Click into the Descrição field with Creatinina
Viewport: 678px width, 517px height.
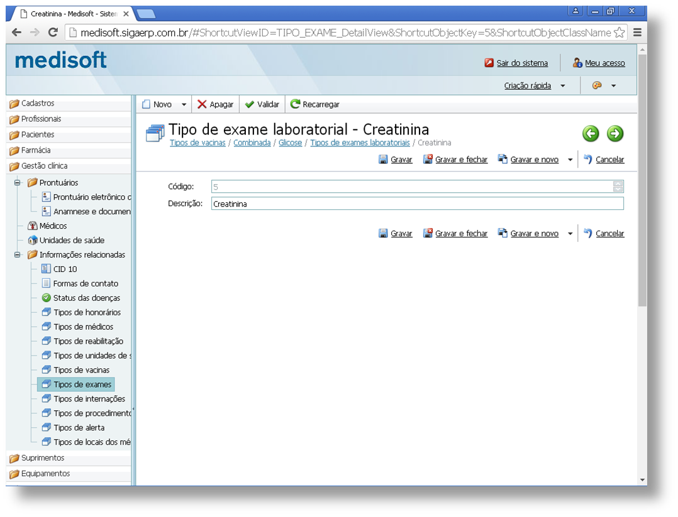[417, 204]
